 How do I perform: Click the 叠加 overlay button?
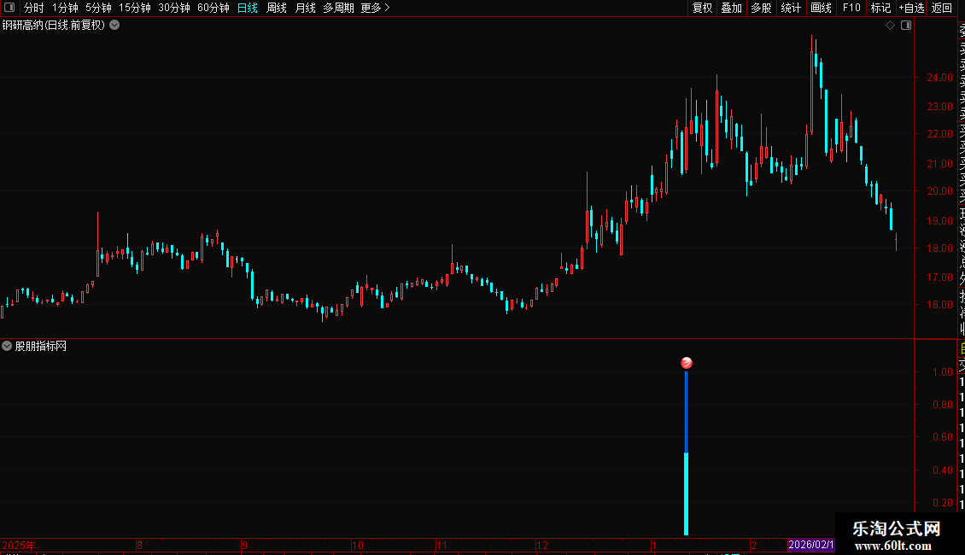(731, 8)
